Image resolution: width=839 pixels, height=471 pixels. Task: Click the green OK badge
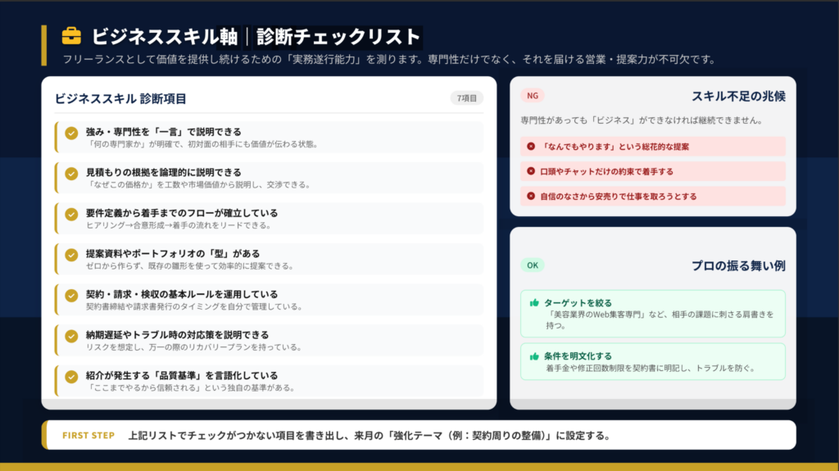tap(533, 265)
